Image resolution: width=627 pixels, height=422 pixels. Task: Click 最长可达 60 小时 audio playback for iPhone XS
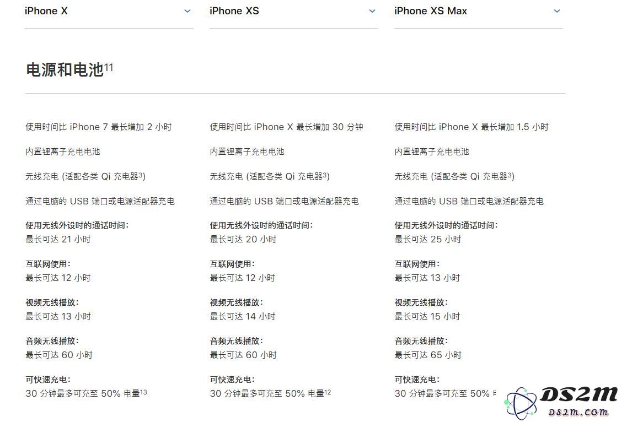pos(244,355)
